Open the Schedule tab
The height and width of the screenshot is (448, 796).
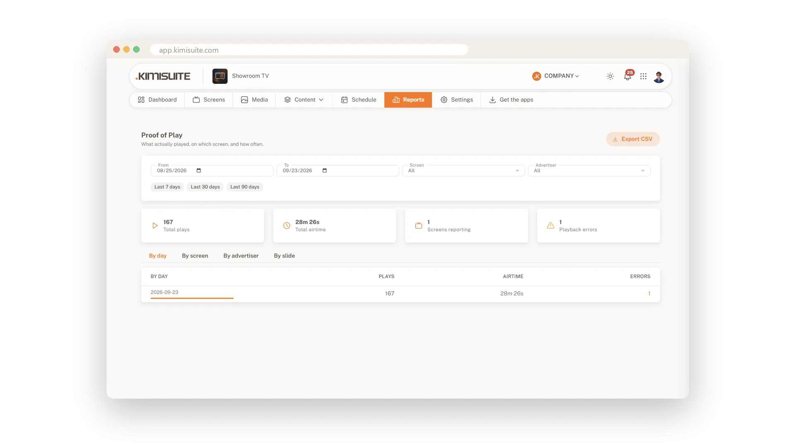click(359, 100)
